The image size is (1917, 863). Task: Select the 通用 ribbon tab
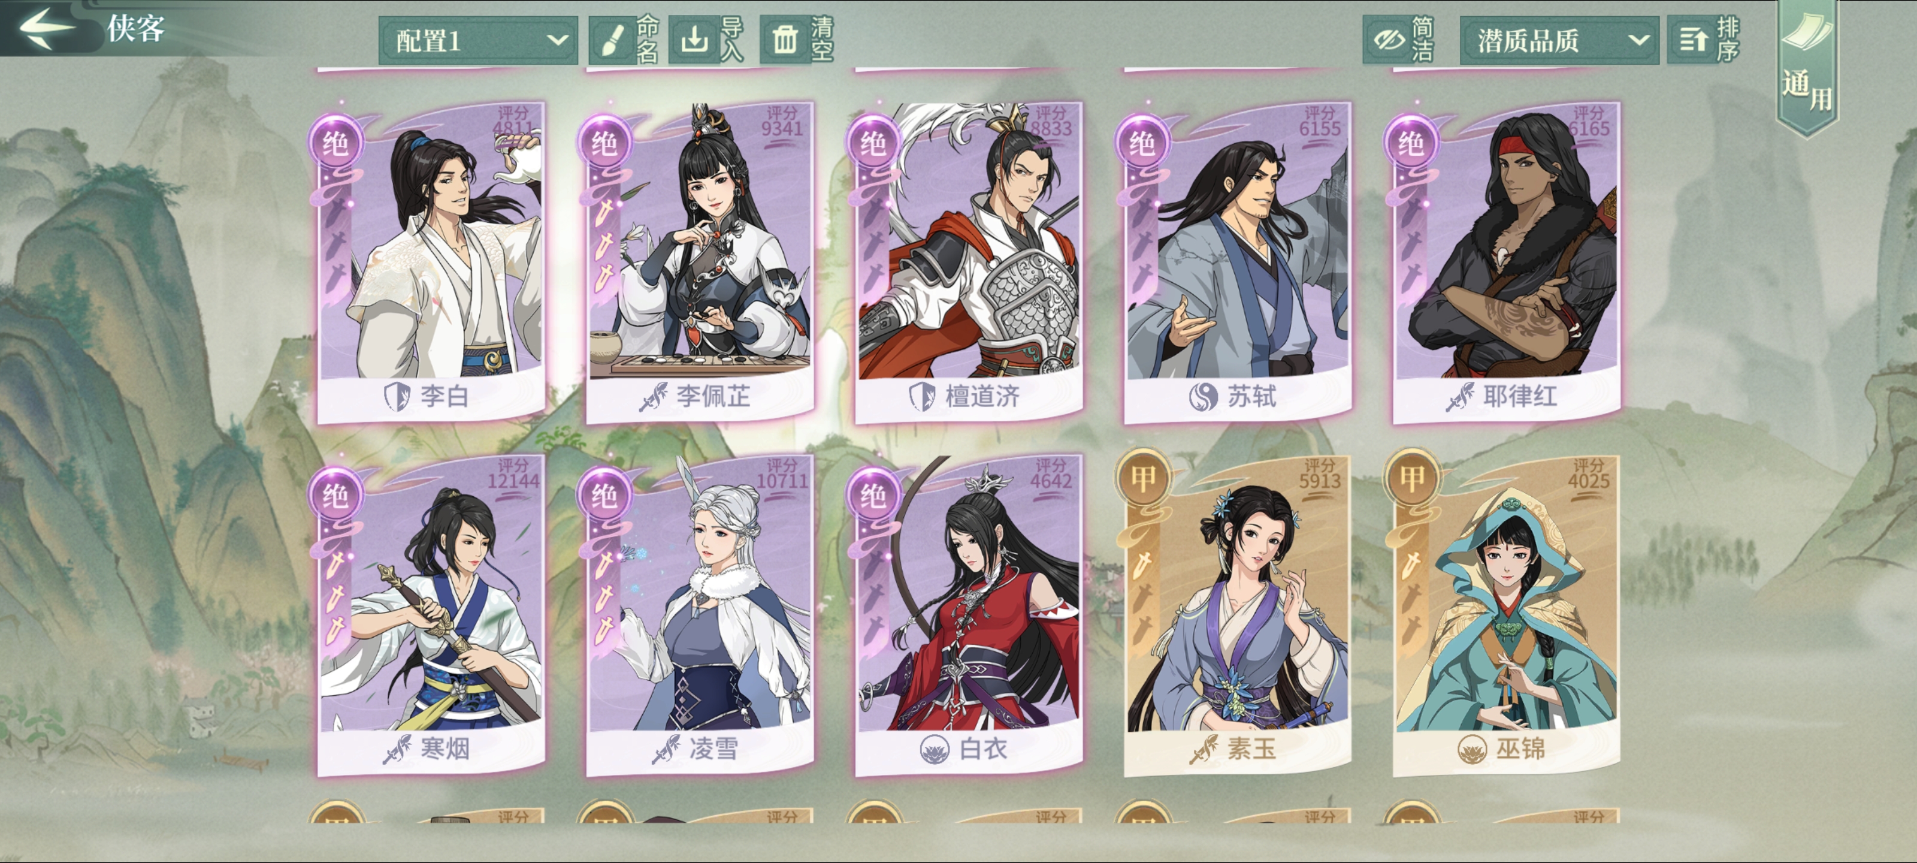(1807, 68)
